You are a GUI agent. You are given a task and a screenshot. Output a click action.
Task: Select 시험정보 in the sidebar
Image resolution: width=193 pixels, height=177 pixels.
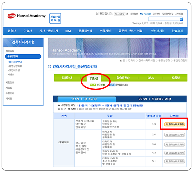tap(10, 83)
